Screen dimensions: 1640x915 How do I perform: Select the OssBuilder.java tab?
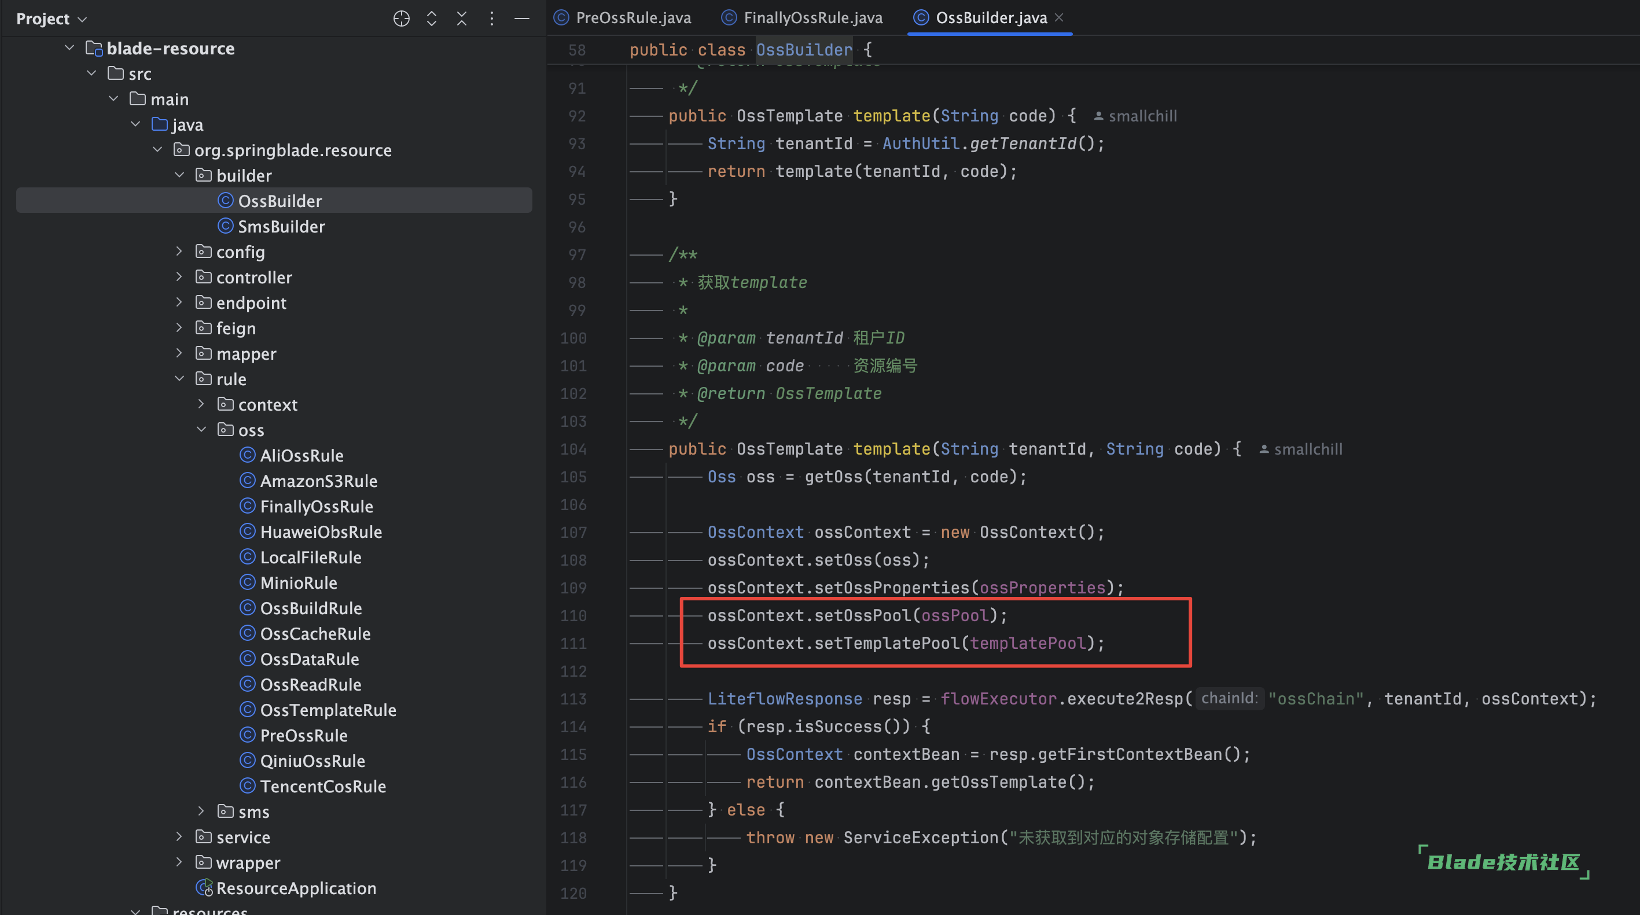coord(980,17)
